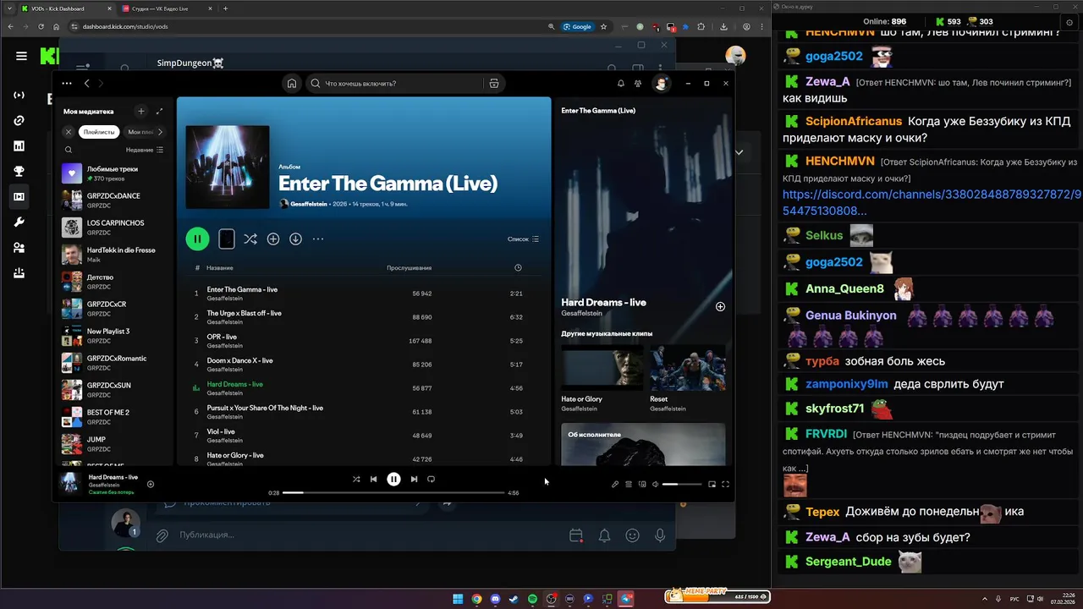Open Windows Start menu
The width and height of the screenshot is (1083, 609).
(x=458, y=599)
